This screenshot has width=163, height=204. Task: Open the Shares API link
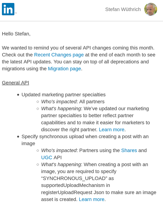(129, 150)
